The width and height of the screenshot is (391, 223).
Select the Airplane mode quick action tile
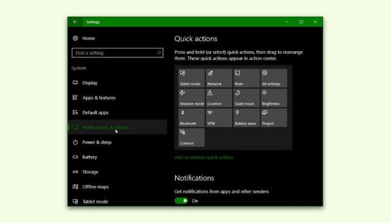click(192, 98)
